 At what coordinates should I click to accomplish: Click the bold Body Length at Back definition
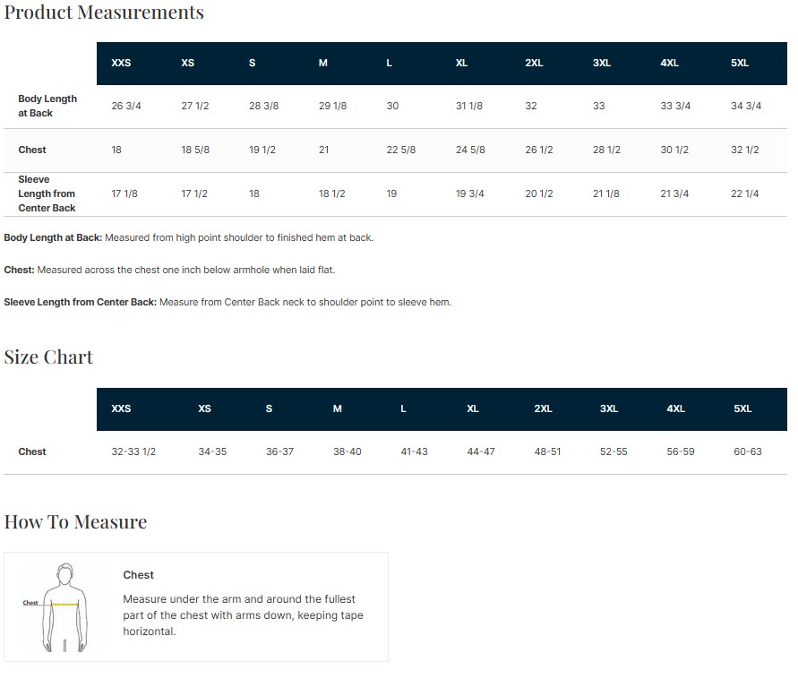pos(54,237)
